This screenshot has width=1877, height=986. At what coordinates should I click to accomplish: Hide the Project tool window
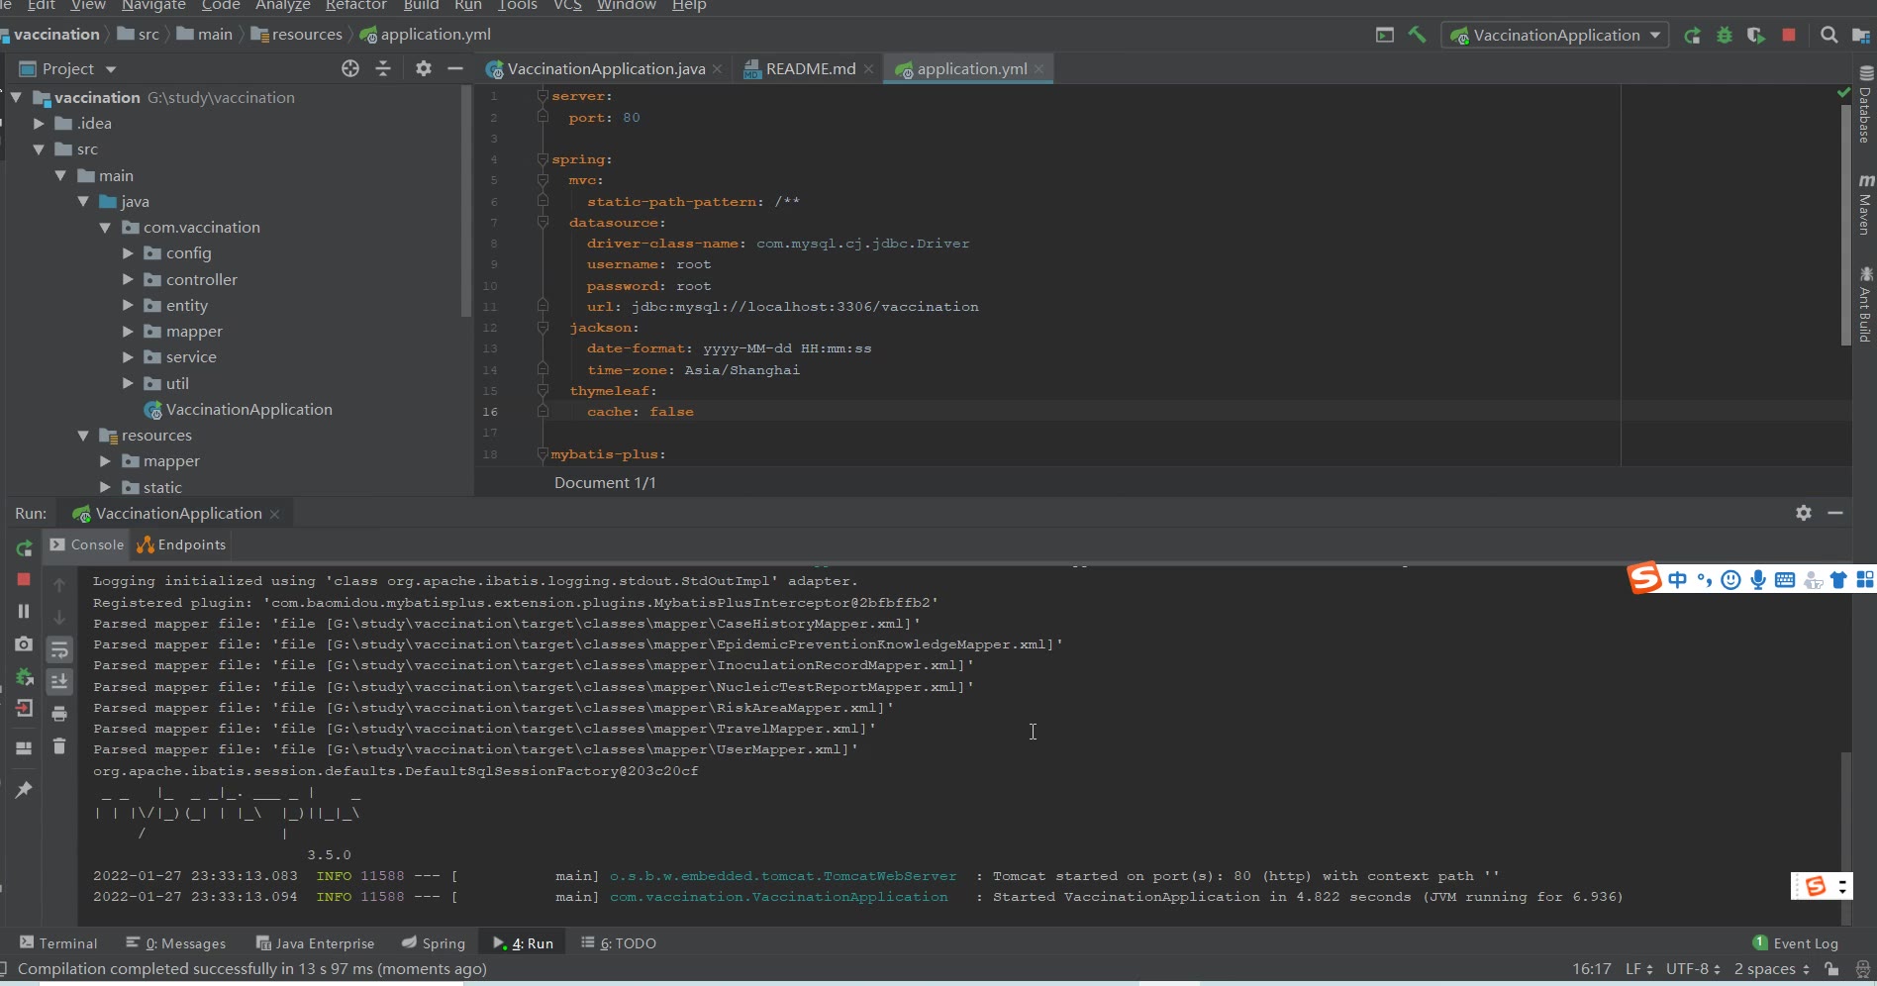455,68
